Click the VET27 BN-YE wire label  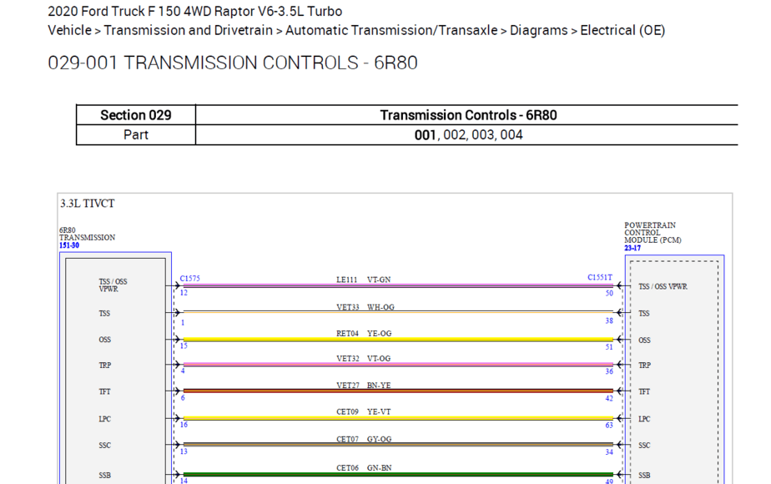364,386
